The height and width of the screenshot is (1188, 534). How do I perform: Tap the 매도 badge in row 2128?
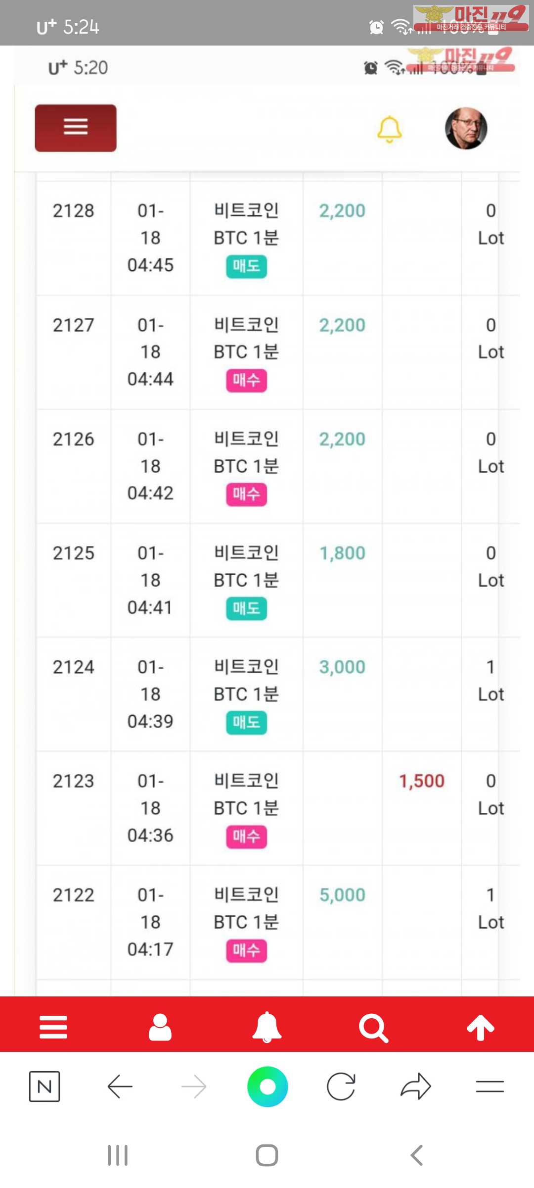(x=246, y=266)
